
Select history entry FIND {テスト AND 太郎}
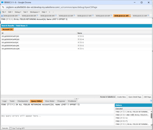point(133,115)
